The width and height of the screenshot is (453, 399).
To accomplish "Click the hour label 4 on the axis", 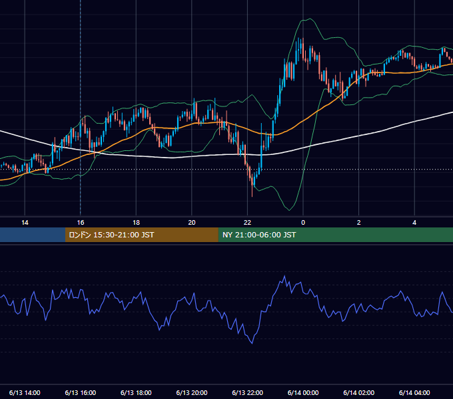I will click(x=414, y=223).
